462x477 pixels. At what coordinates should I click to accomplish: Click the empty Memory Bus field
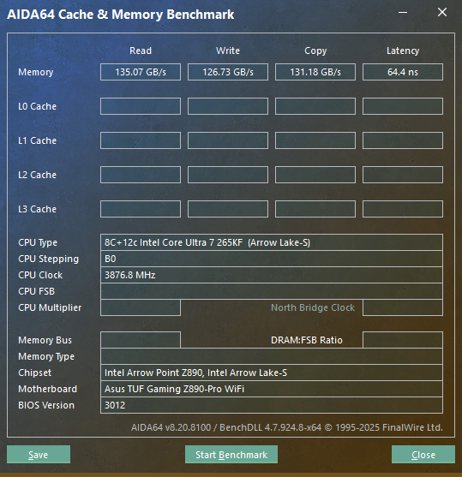click(141, 340)
